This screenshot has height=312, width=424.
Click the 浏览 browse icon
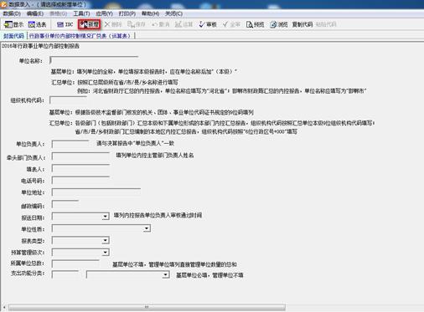coord(279,24)
